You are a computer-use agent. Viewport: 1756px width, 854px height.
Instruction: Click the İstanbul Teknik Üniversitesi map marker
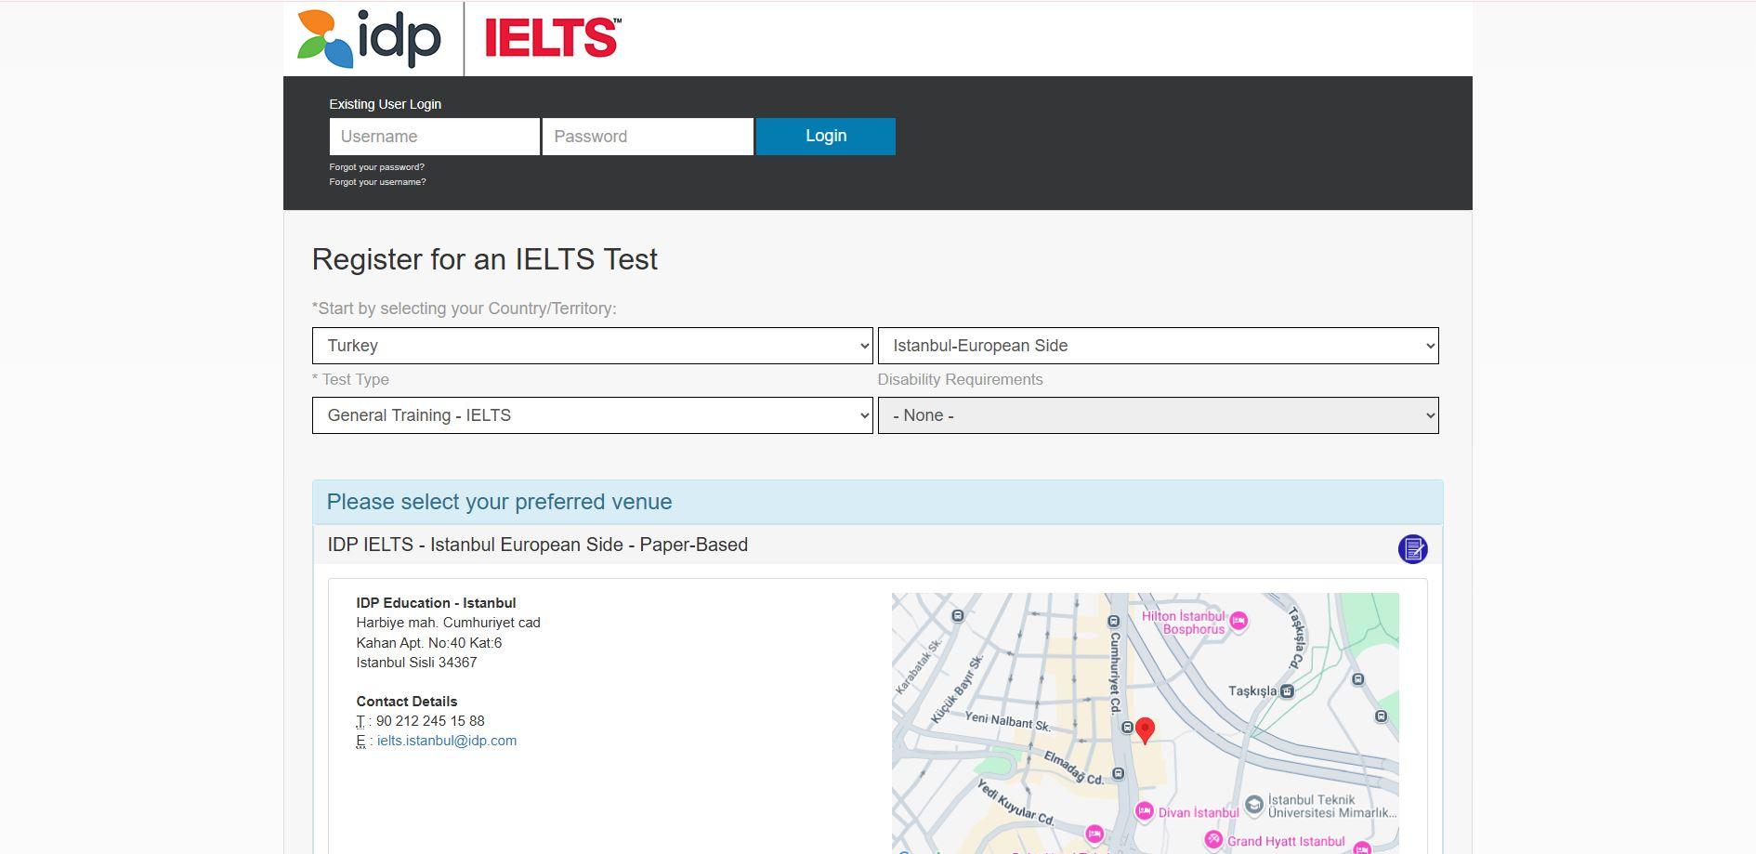[1254, 804]
